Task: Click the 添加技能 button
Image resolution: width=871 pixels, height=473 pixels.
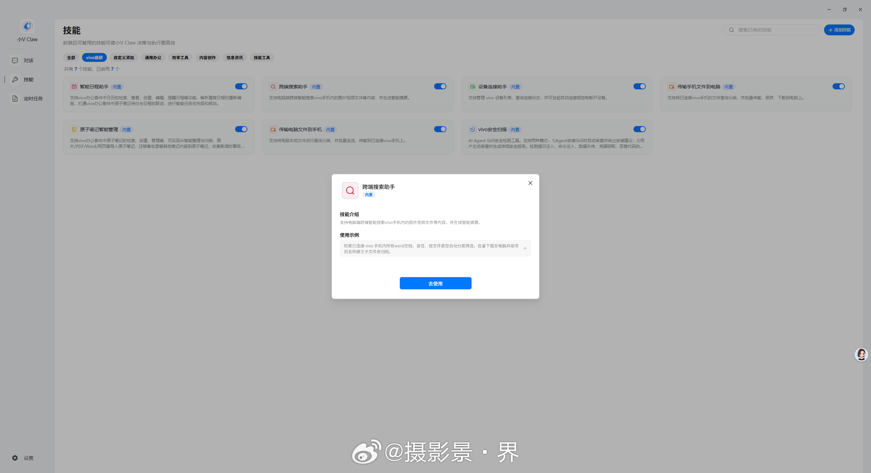Action: click(839, 30)
